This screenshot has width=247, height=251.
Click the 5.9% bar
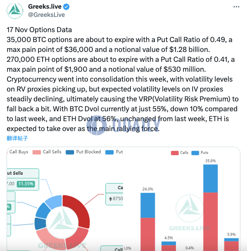click(231, 244)
